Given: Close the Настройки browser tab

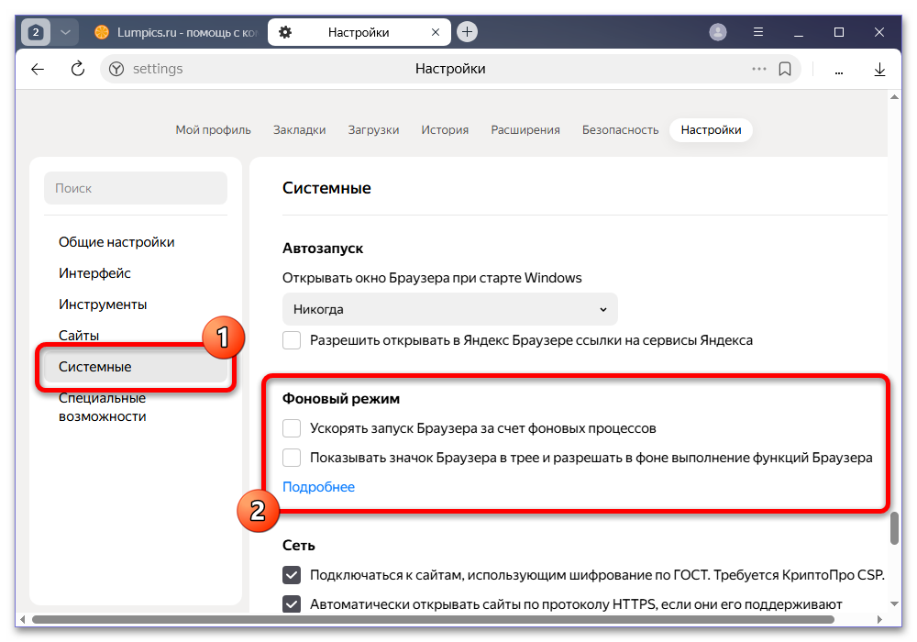Looking at the screenshot, I should tap(435, 32).
